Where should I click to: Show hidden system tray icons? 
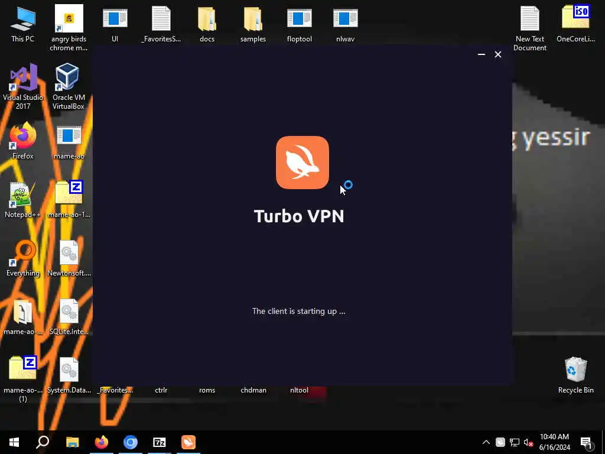click(x=486, y=442)
